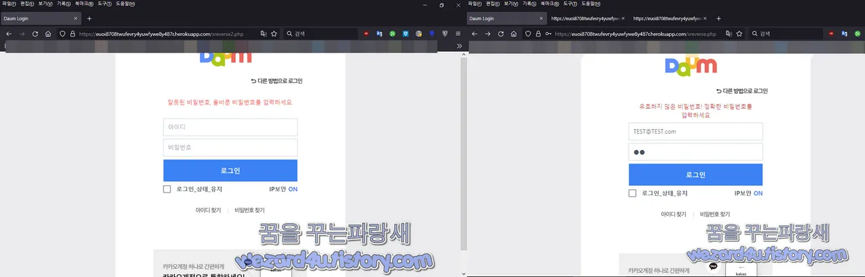This screenshot has height=277, width=865.
Task: Open the hamburger menu in left window
Action: click(458, 33)
